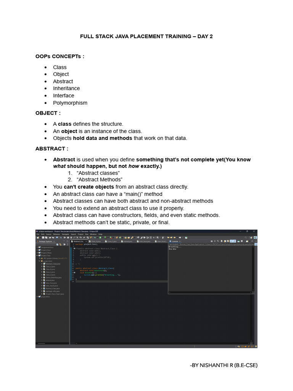293x391 pixels.
Task: Select Class_B.java in Package Explorer
Action: 50,269
